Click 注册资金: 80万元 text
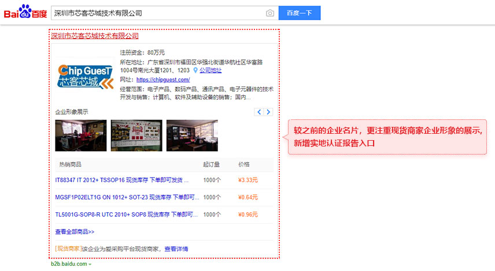 point(142,52)
